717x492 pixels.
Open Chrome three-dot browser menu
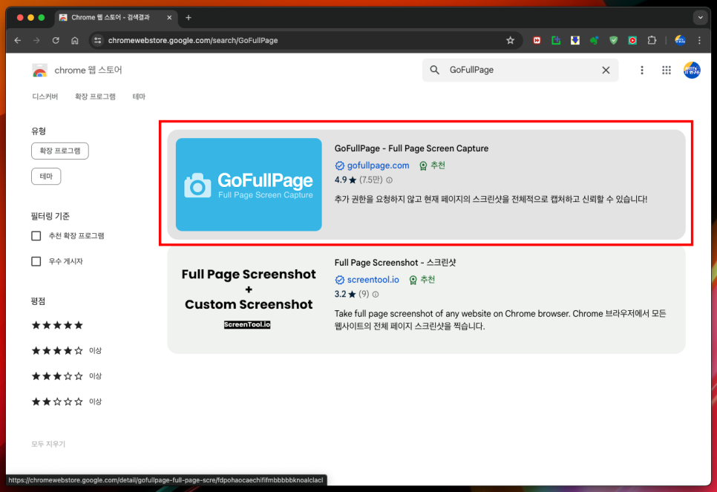[699, 41]
